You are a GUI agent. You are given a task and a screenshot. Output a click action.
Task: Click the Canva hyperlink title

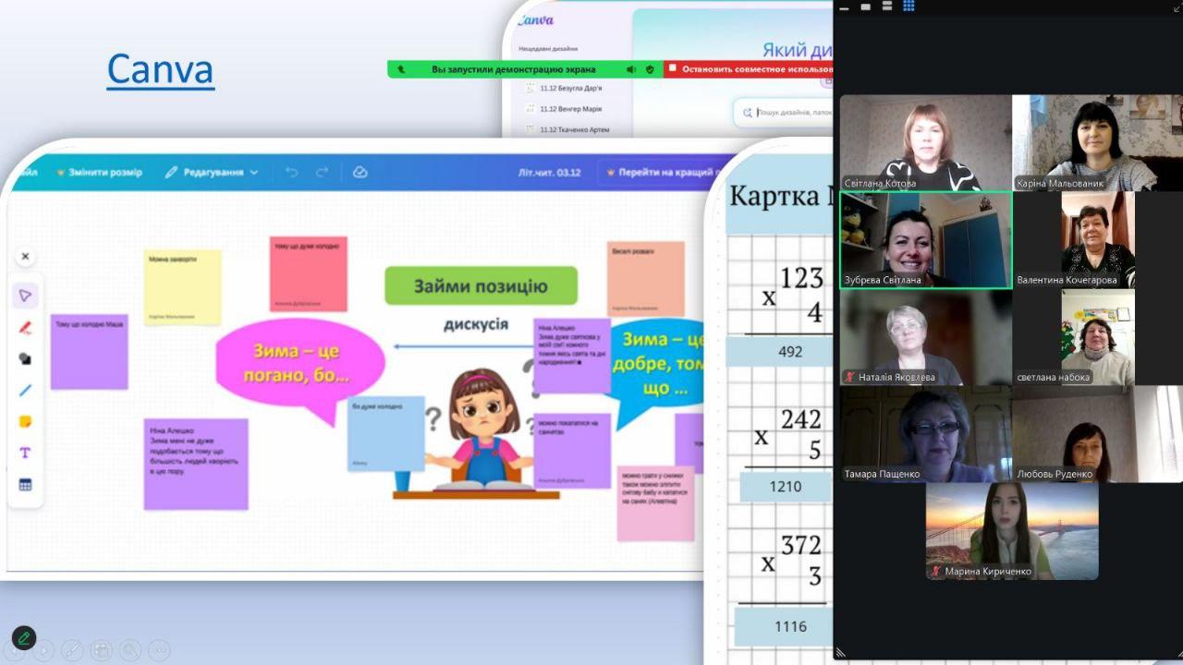[x=160, y=69]
